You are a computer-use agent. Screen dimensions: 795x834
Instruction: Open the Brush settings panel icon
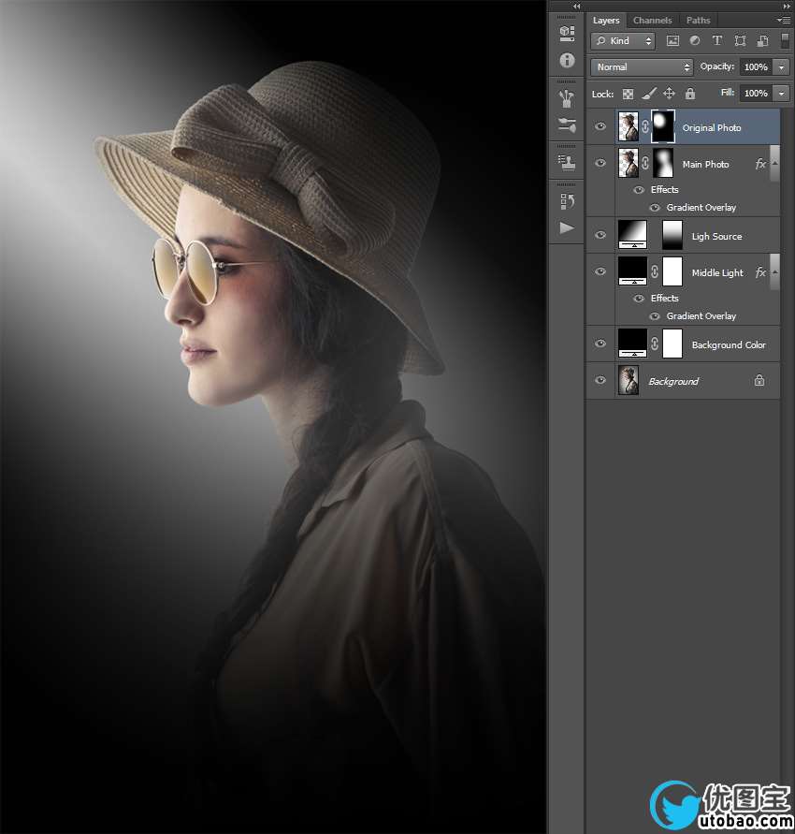[x=567, y=125]
